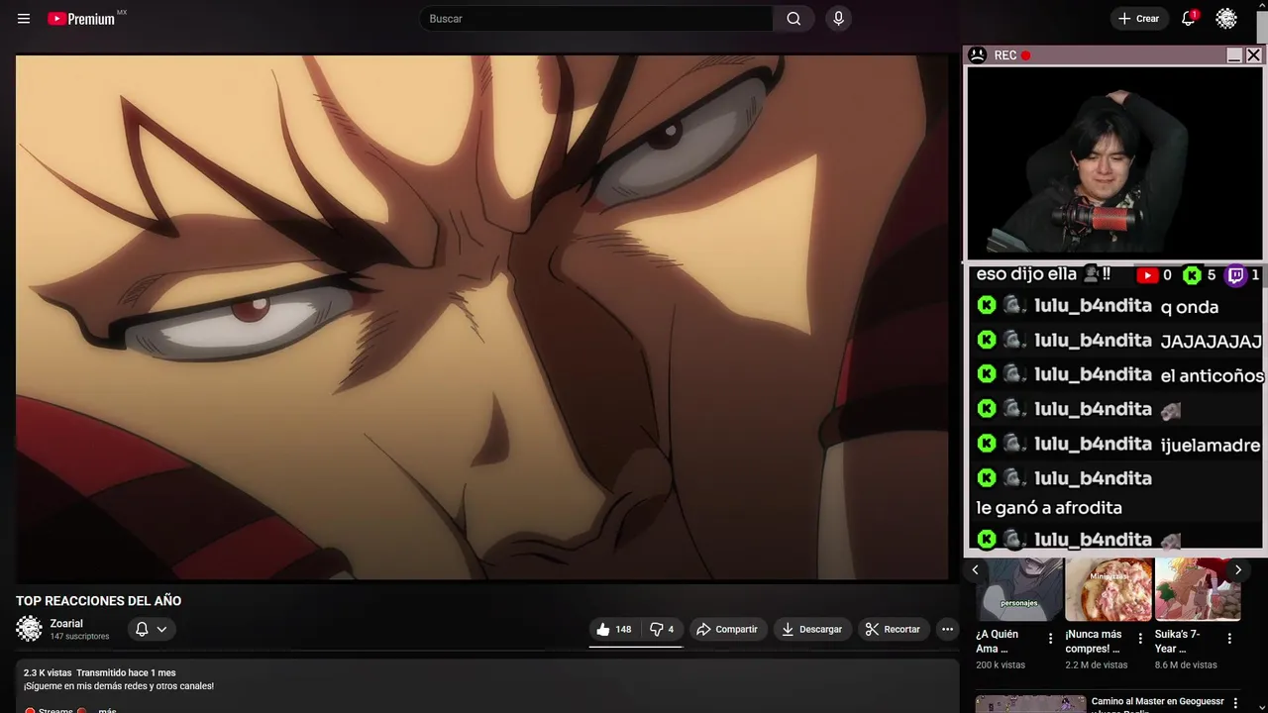Minimize the REC overlay window

tap(1234, 55)
